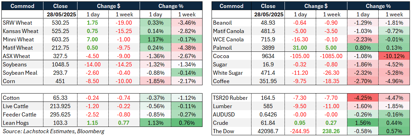This screenshot has width=412, height=137.
Task: Select the Dow 1 week change 238.26
Action: click(332, 131)
